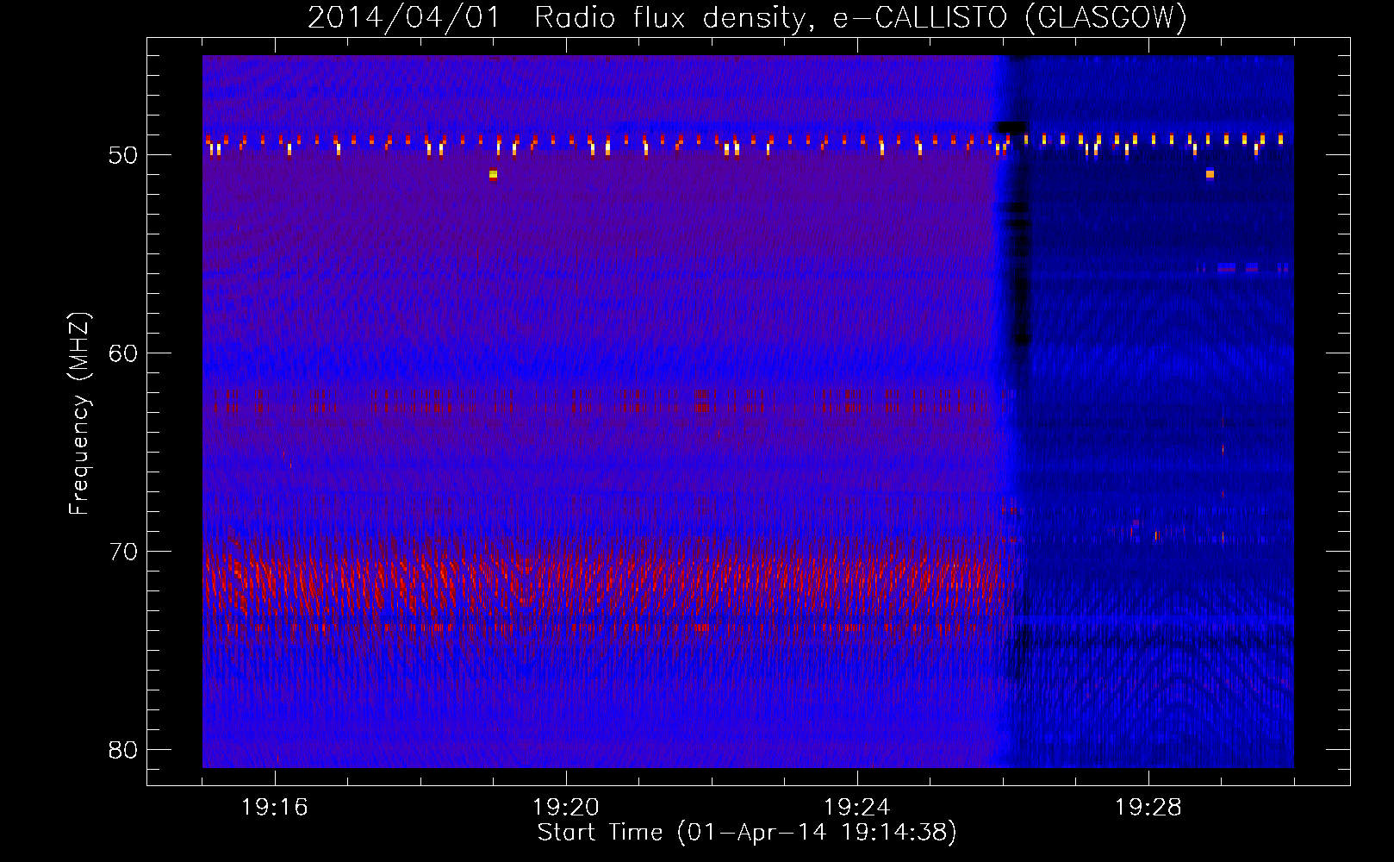Click the 19:24 time tick label

click(857, 808)
